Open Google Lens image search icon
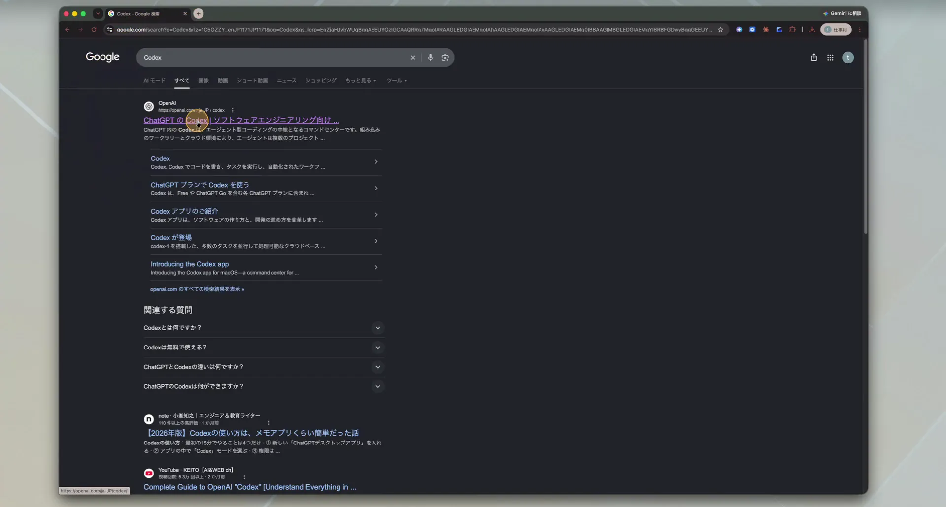Viewport: 946px width, 507px height. tap(445, 58)
